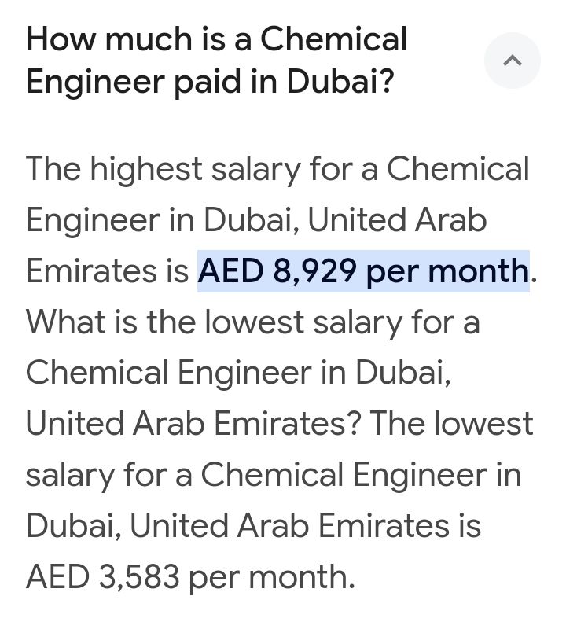
Task: Click 'The lowest' at end of line
Action: tap(452, 424)
